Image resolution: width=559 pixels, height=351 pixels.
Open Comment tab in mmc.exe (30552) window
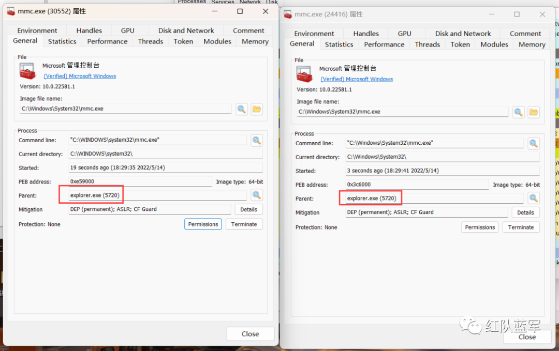pos(248,30)
